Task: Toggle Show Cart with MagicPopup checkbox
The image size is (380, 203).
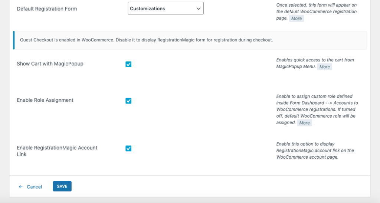Action: (128, 64)
